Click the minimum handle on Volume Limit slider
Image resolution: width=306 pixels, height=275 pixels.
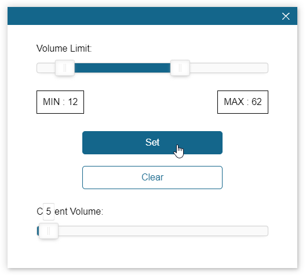(x=65, y=68)
